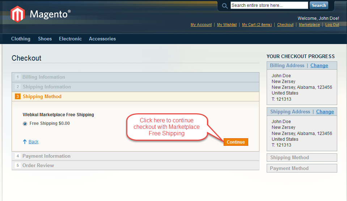
Task: Click the Back arrow icon
Action: (25, 142)
